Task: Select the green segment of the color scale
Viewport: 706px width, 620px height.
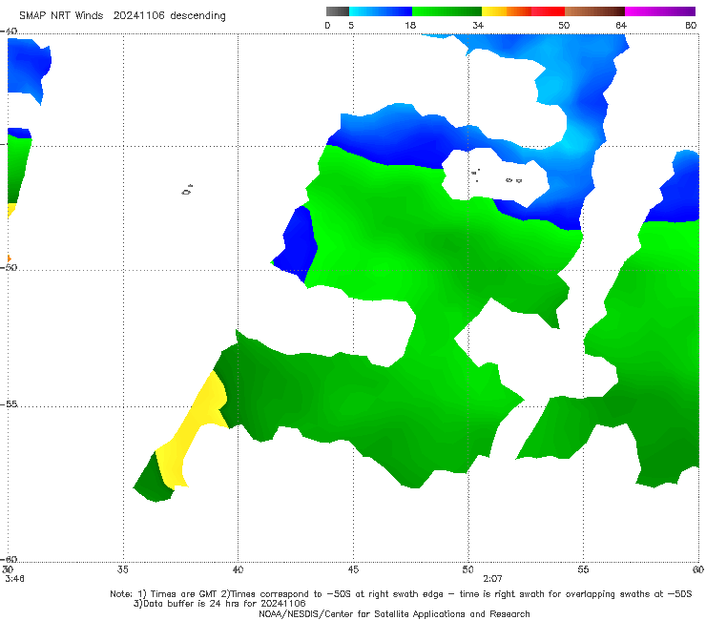Action: click(x=446, y=11)
